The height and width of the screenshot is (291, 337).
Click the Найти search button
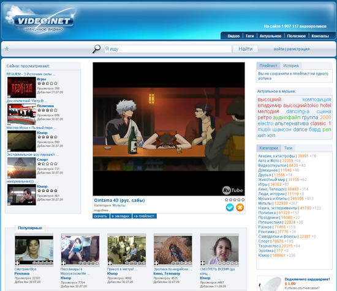click(x=245, y=49)
